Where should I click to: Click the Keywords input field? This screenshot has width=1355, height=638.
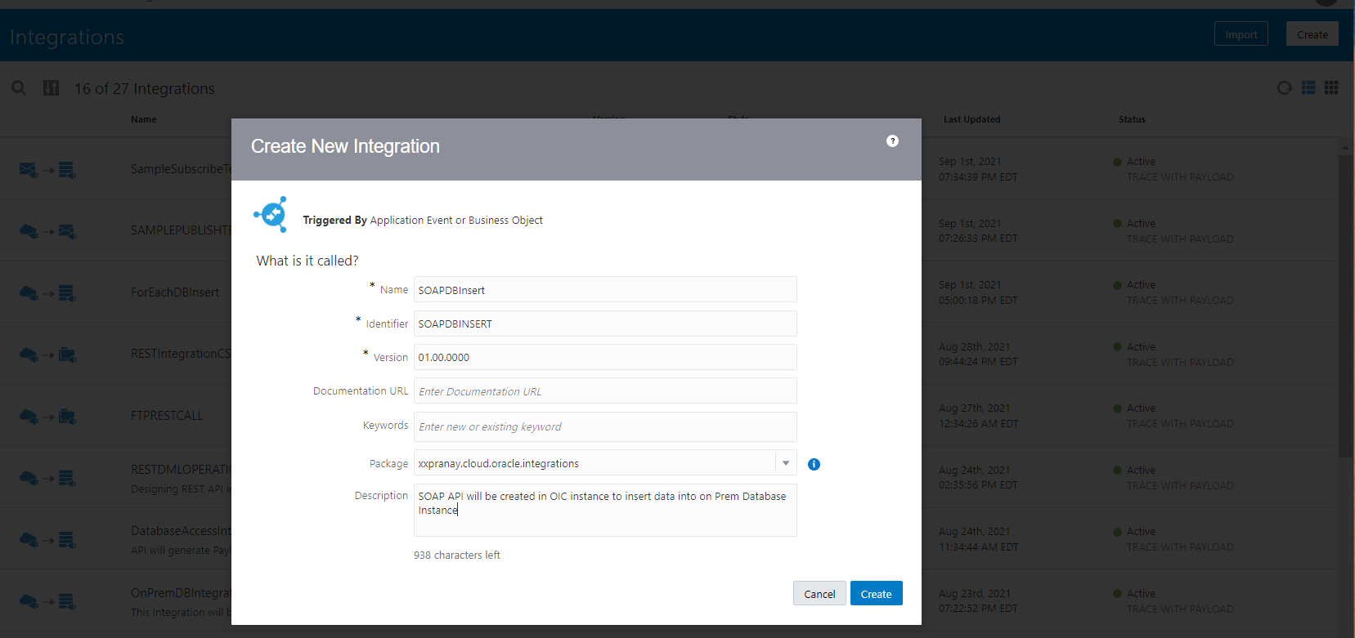[x=605, y=426]
